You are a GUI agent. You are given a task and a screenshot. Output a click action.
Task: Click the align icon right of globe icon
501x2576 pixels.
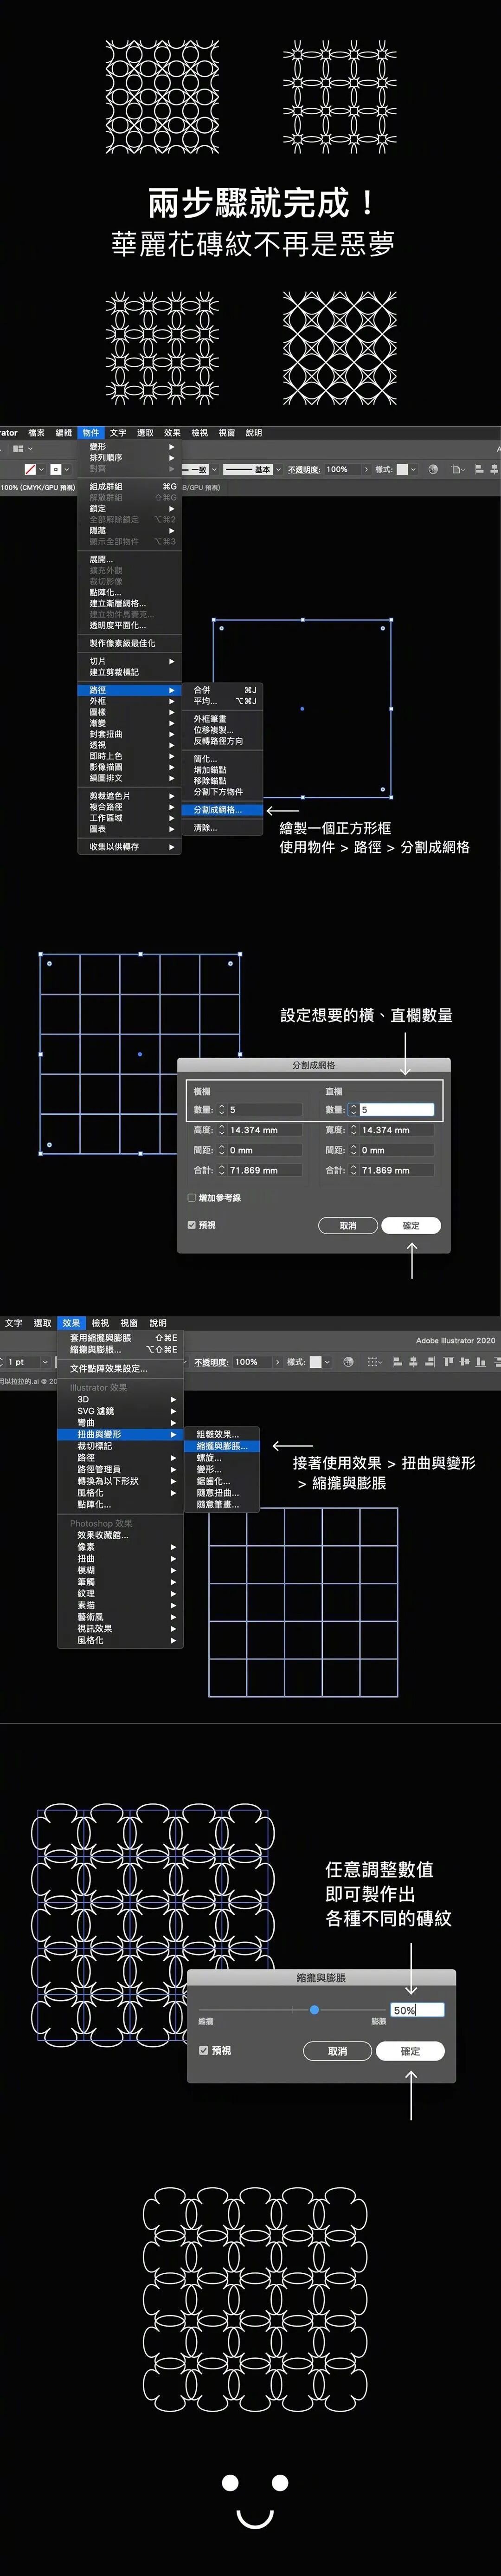tap(457, 469)
